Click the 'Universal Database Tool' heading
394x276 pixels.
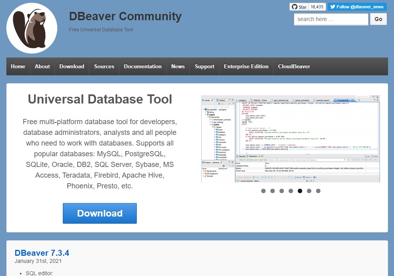[100, 99]
